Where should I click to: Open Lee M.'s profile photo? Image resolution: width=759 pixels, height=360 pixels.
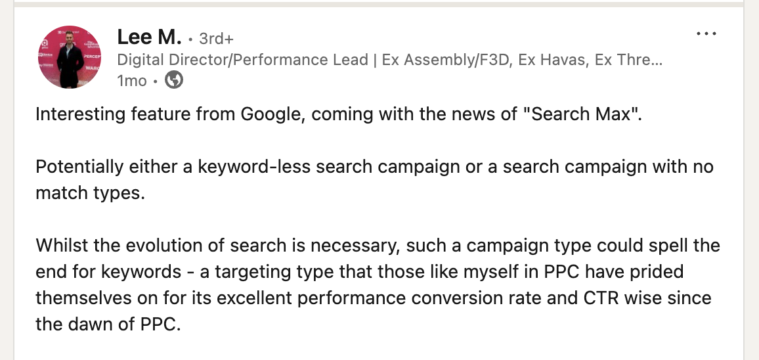coord(70,57)
